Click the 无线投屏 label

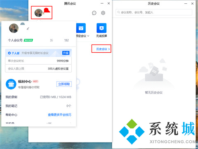[x=101, y=36]
